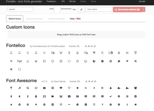Open Font Awesome email envelope link
Image resolution: width=154 pixels, height=111 pixels.
point(89,81)
